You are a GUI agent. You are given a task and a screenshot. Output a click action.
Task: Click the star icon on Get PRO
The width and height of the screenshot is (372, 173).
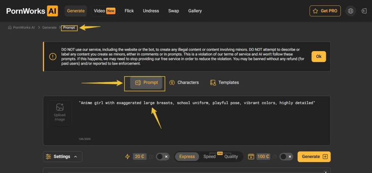[x=315, y=11]
